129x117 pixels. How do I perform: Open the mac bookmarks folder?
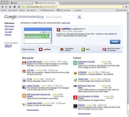[x=22, y=10]
